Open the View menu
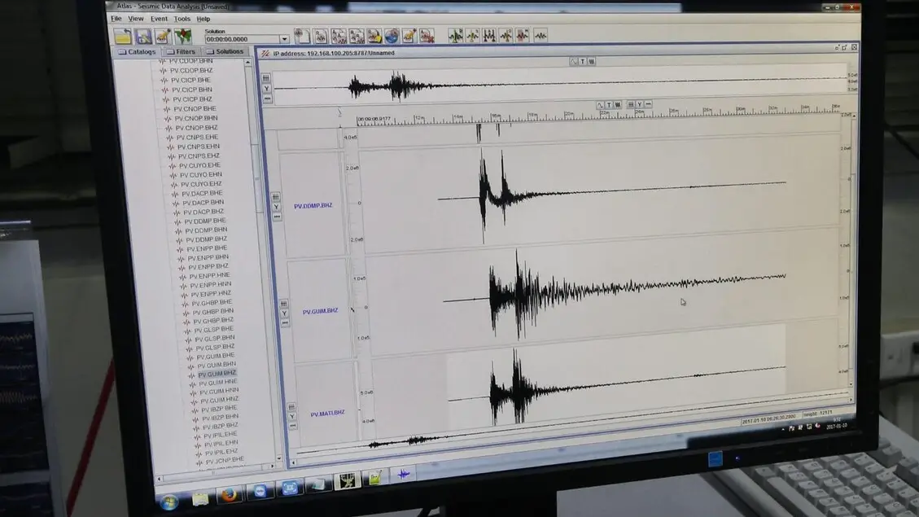The width and height of the screenshot is (919, 517). coord(136,19)
